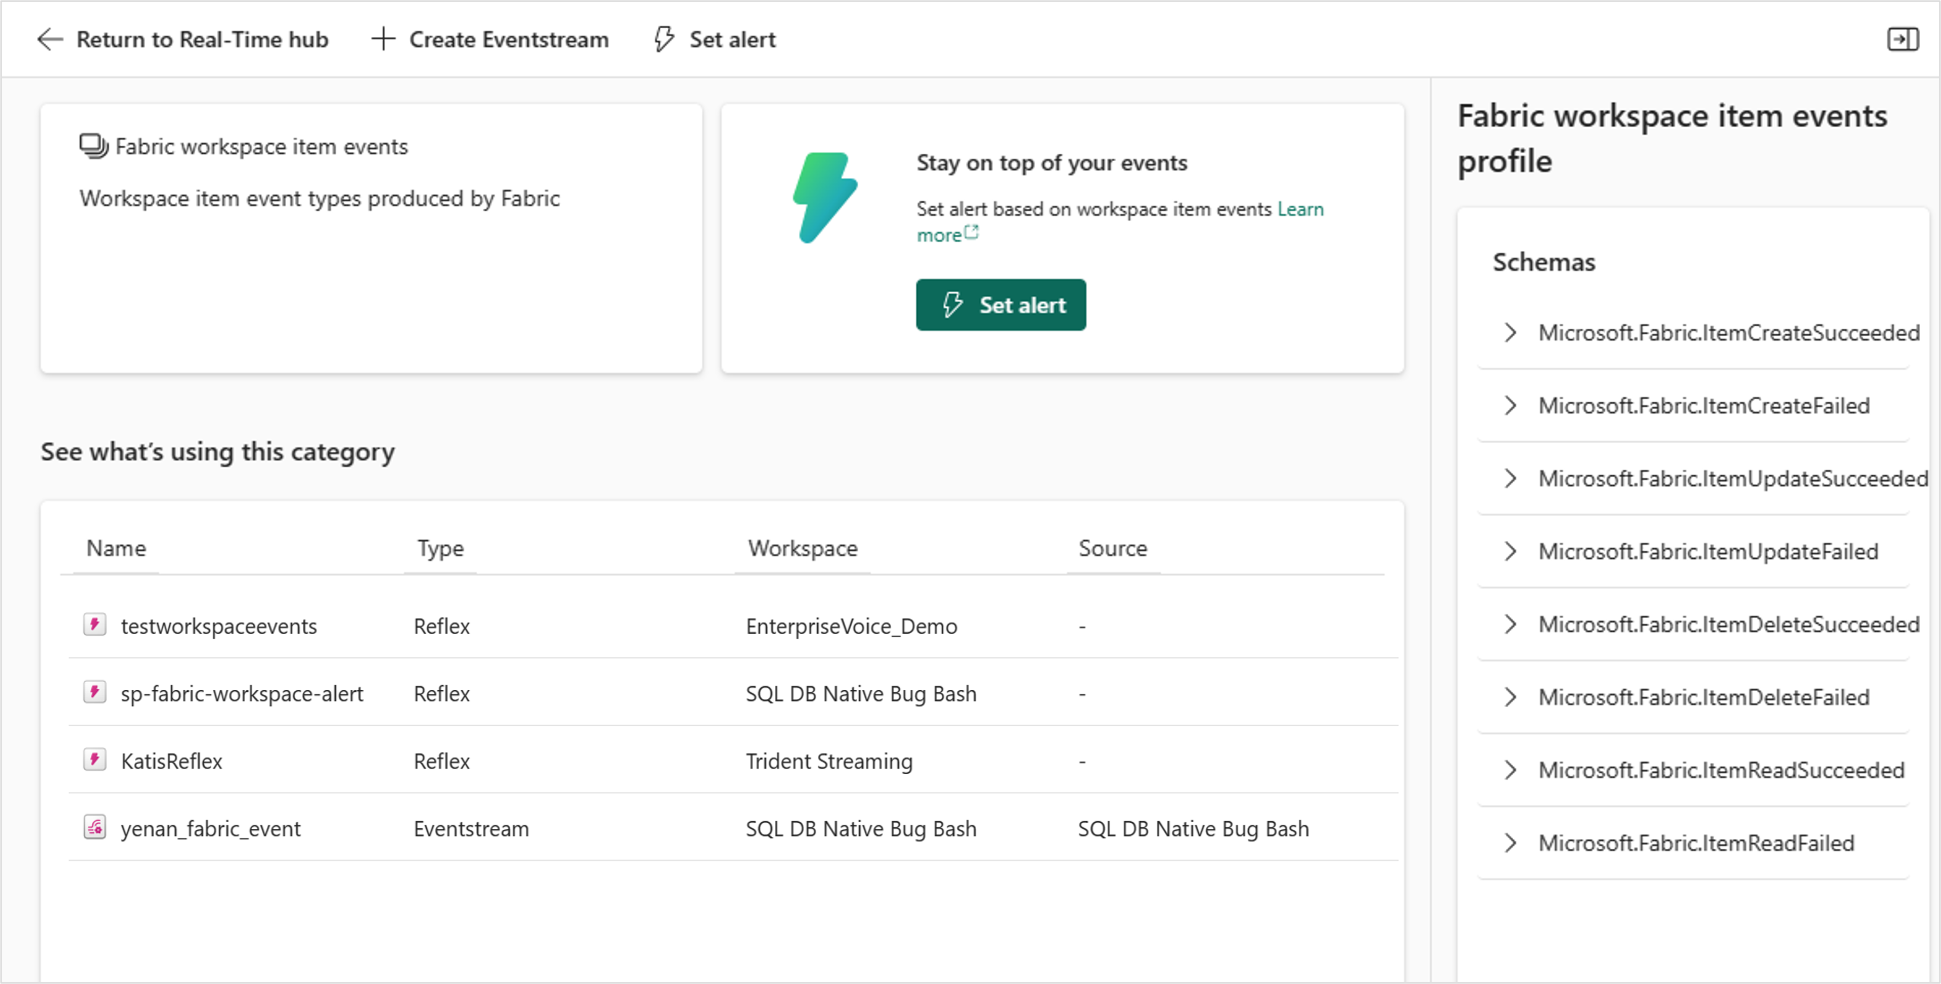
Task: Click Source cell of yenan_fabric_event row
Action: (x=1194, y=829)
